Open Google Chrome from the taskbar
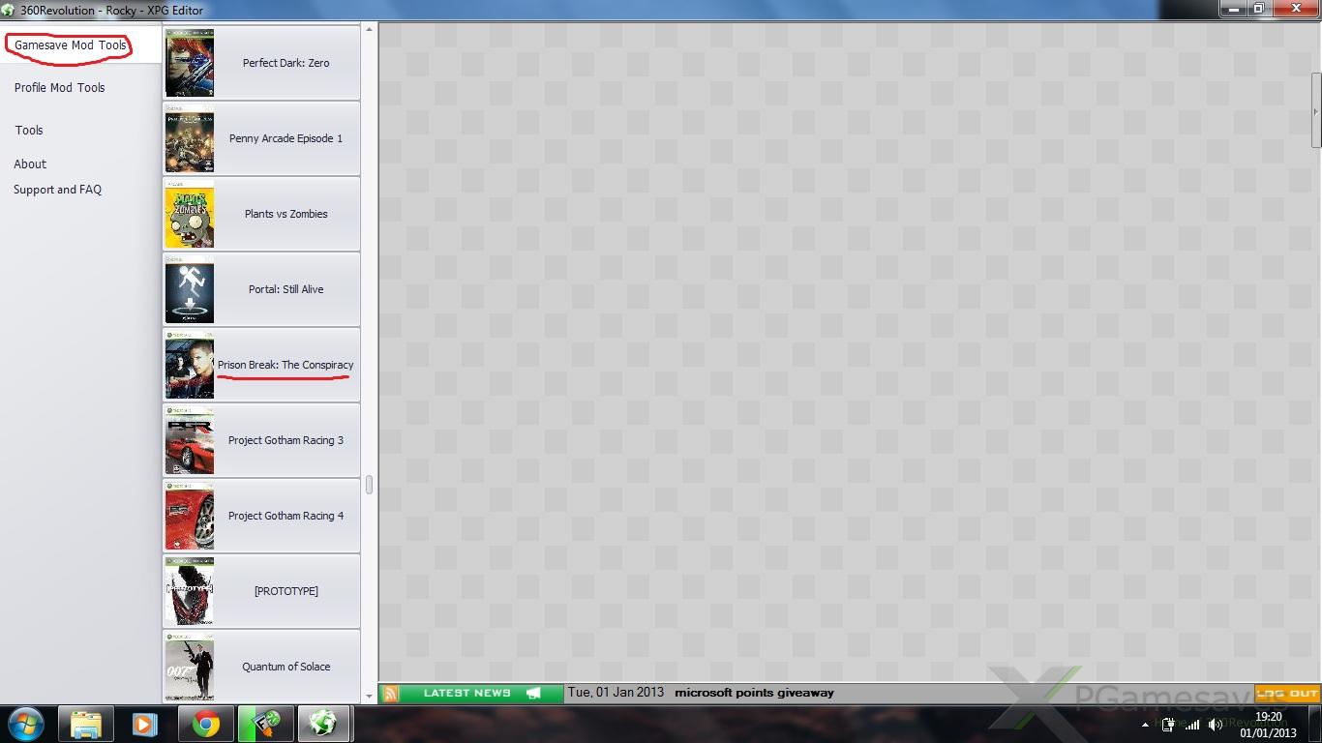1322x743 pixels. pos(205,724)
